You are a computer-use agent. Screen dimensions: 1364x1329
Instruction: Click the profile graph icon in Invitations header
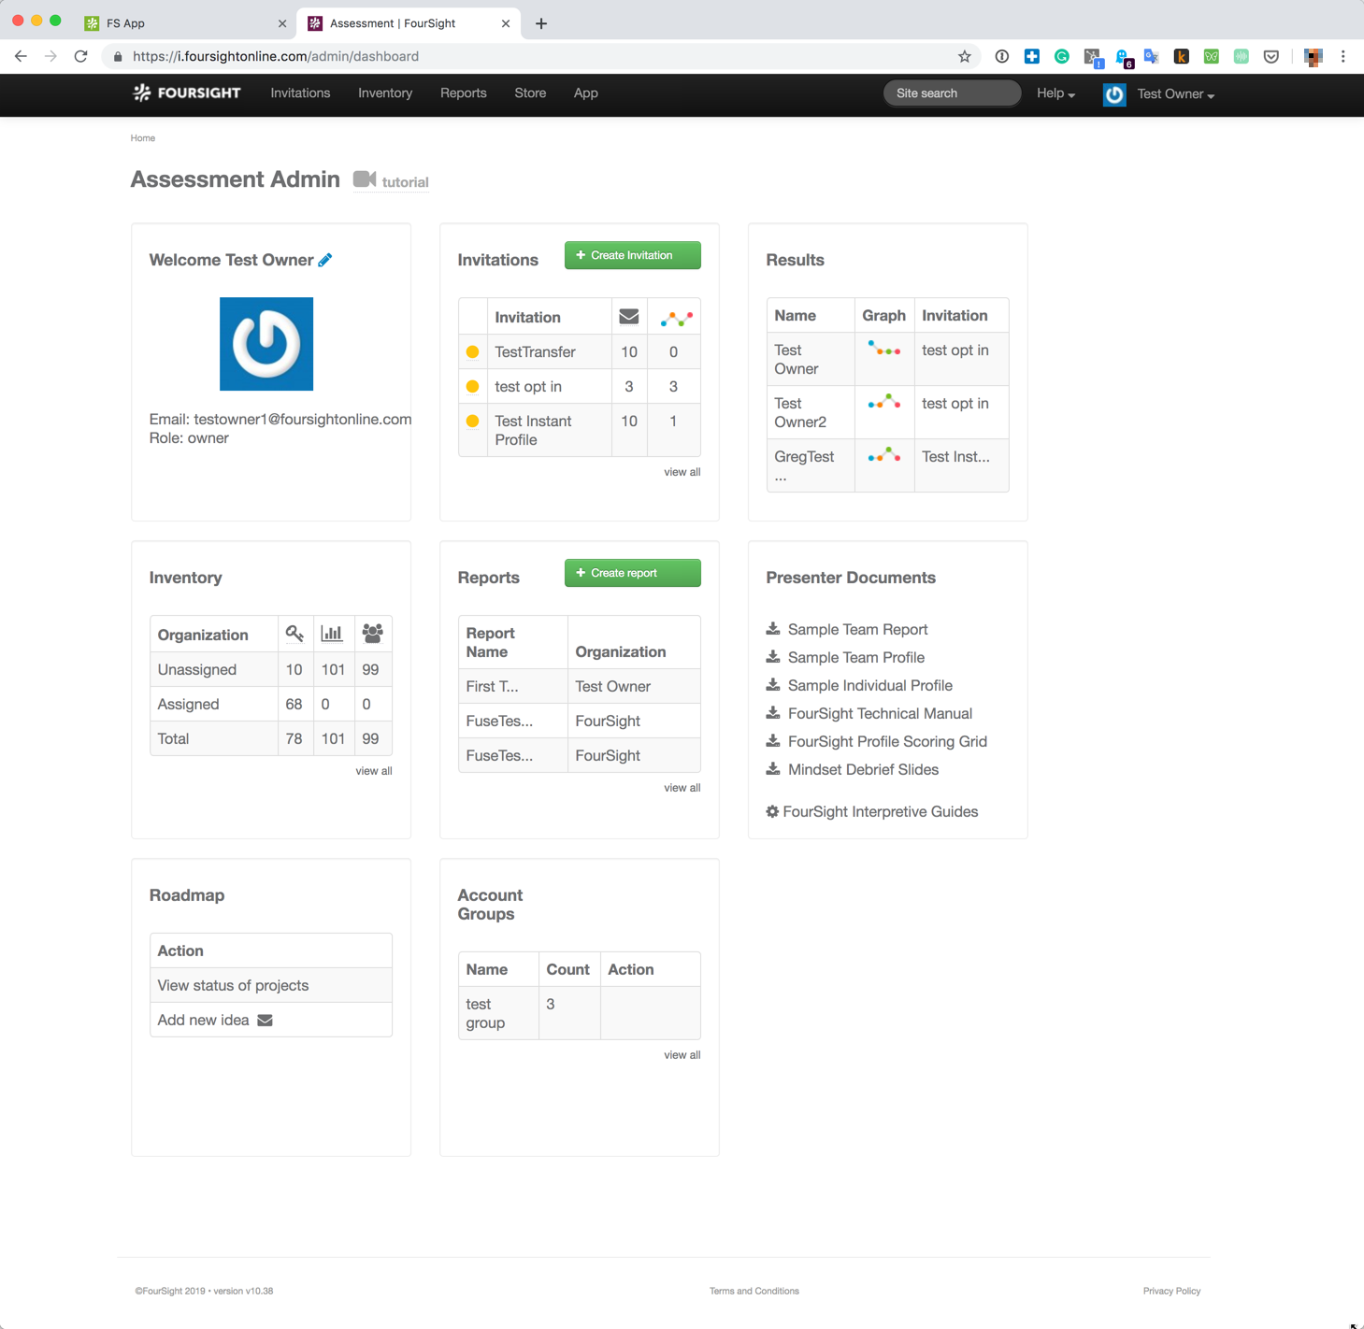tap(674, 316)
